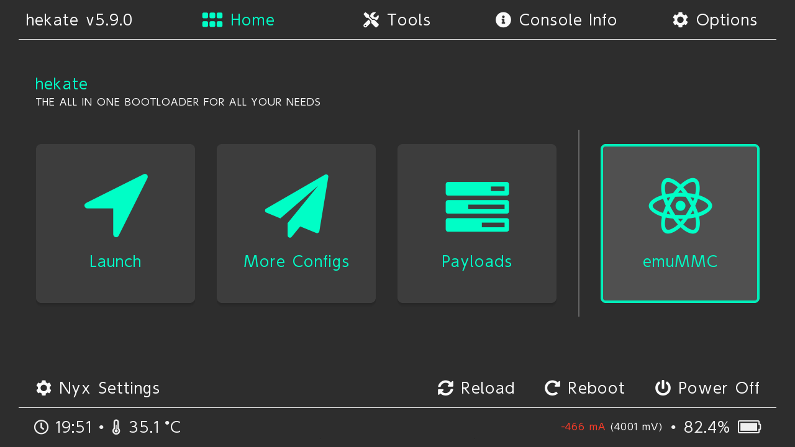Viewport: 795px width, 447px height.
Task: Click the emuMMC label
Action: pyautogui.click(x=680, y=261)
